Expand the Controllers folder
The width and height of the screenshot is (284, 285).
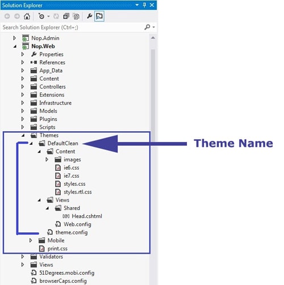point(23,87)
